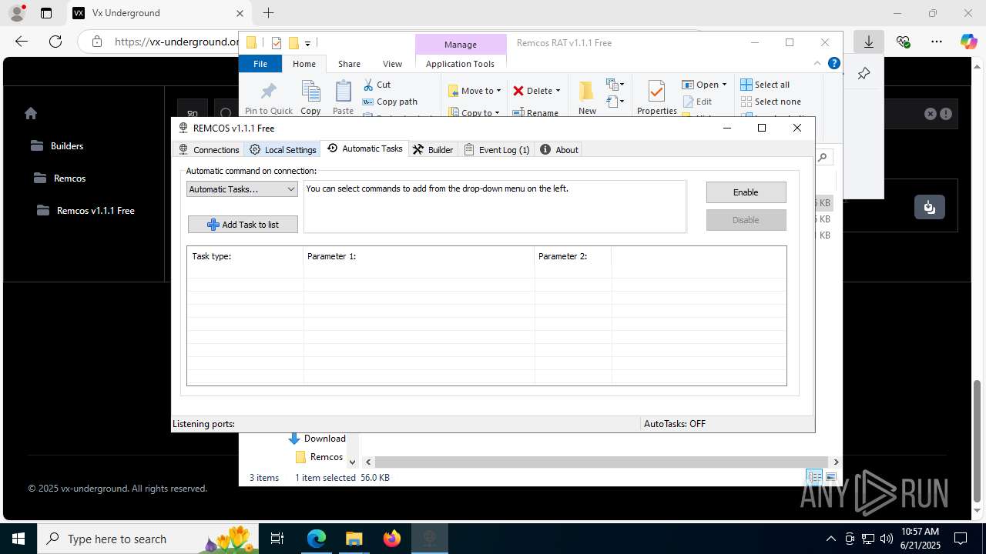This screenshot has width=986, height=554.
Task: Switch to the Local Settings tab
Action: click(283, 150)
